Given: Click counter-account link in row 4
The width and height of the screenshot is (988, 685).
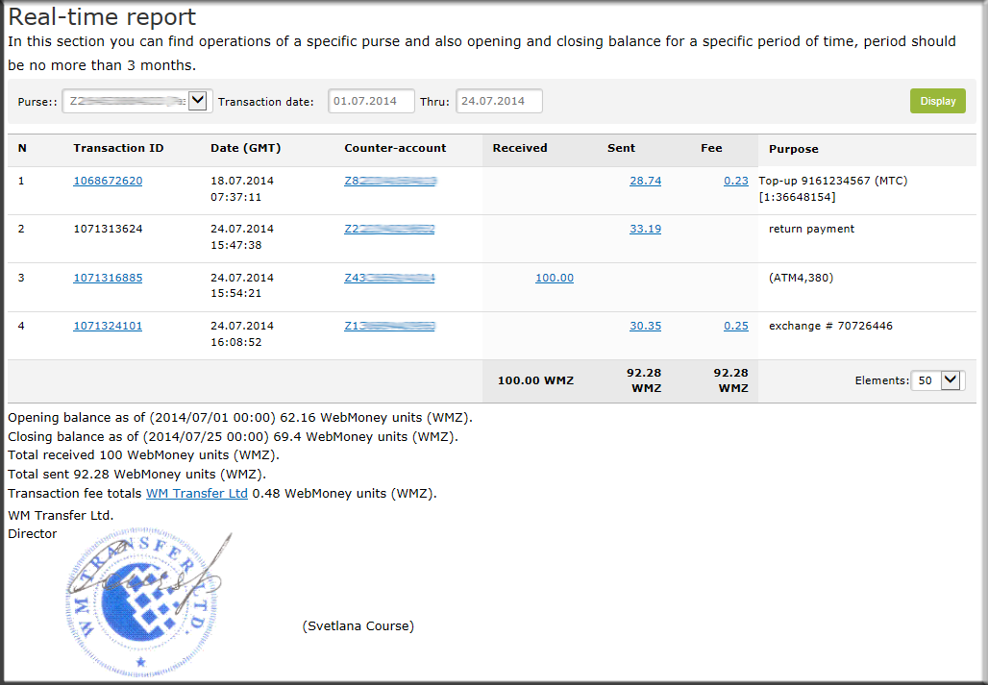Looking at the screenshot, I should click(x=389, y=326).
